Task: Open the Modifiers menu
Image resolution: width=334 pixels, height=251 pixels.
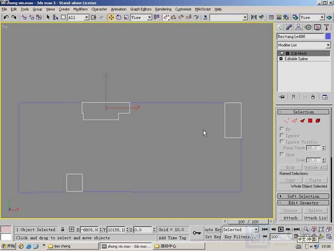Action: click(80, 9)
